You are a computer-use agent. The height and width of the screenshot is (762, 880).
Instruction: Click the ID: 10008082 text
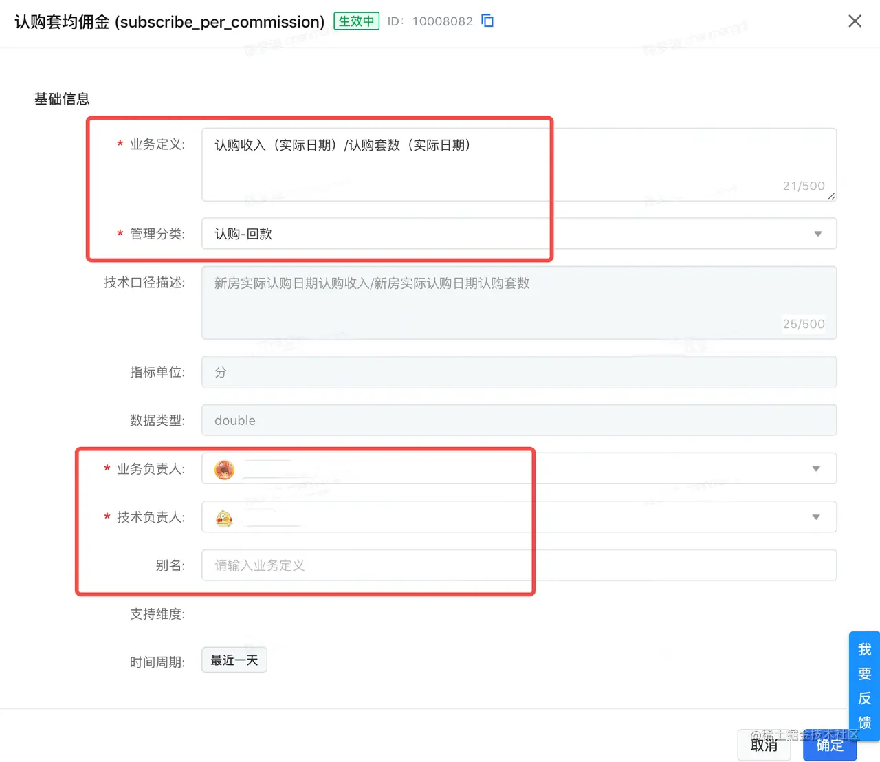[x=430, y=21]
